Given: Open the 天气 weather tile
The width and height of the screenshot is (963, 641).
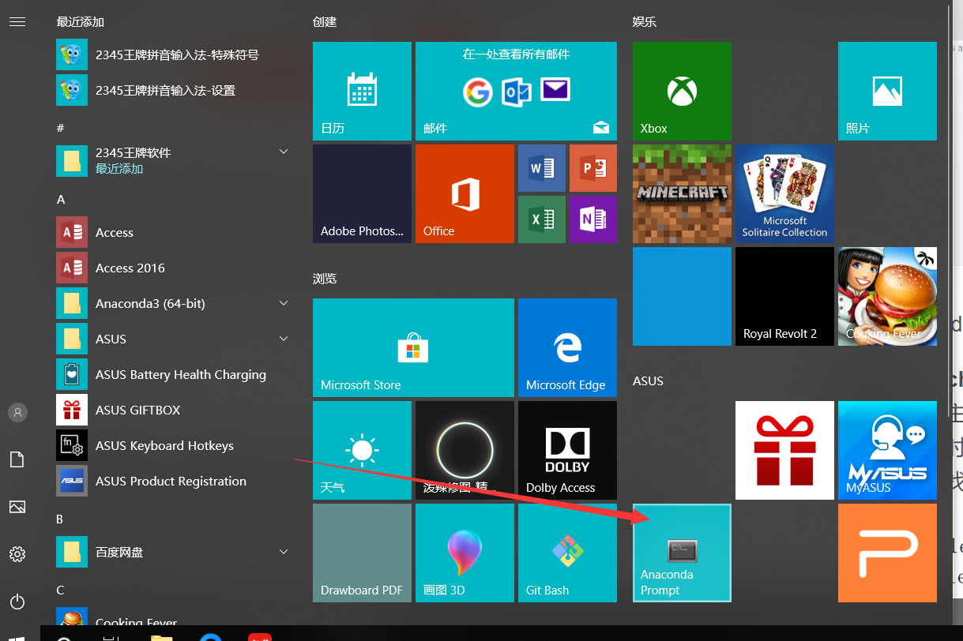Looking at the screenshot, I should pos(362,450).
